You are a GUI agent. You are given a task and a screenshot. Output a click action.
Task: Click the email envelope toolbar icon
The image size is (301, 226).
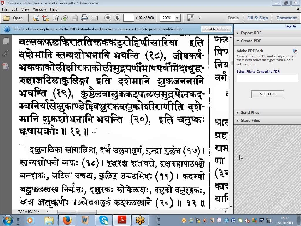(x=94, y=18)
